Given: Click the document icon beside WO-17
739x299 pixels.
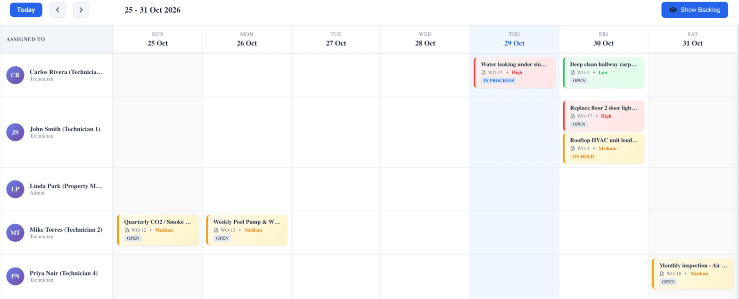Looking at the screenshot, I should 573,116.
